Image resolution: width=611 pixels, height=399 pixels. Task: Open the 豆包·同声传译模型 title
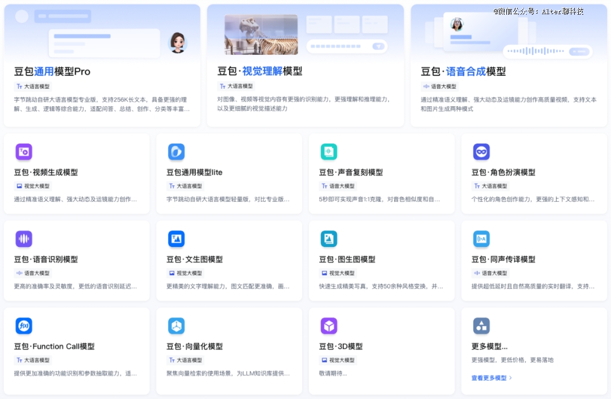click(x=504, y=259)
